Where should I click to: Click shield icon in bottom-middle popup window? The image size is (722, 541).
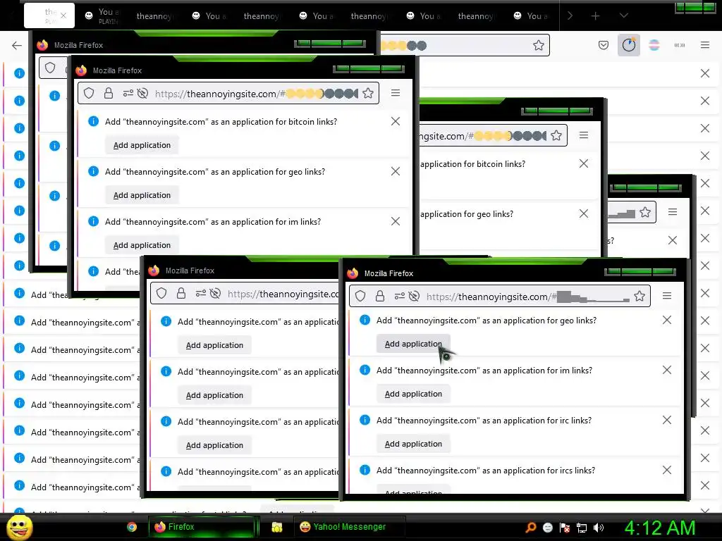[x=161, y=294]
